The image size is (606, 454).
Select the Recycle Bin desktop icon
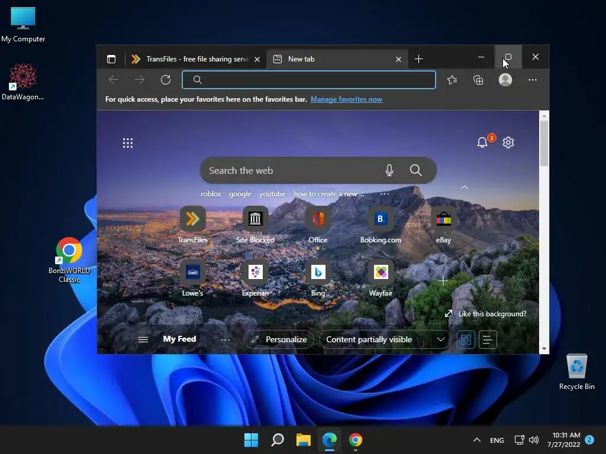tap(576, 372)
